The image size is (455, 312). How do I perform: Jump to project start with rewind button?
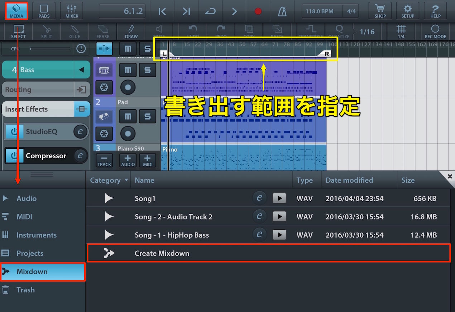(162, 11)
